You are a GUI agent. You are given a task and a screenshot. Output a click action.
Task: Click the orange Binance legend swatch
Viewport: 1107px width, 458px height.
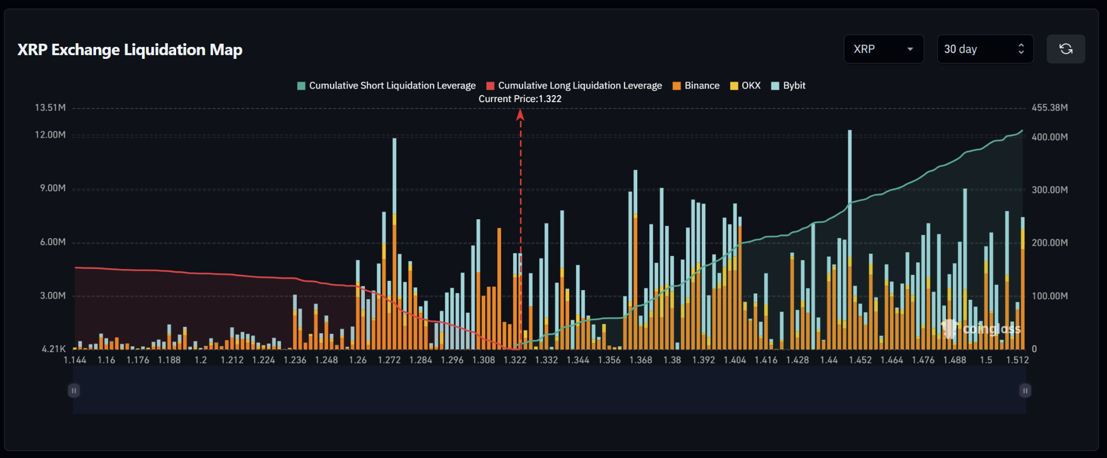coord(676,86)
